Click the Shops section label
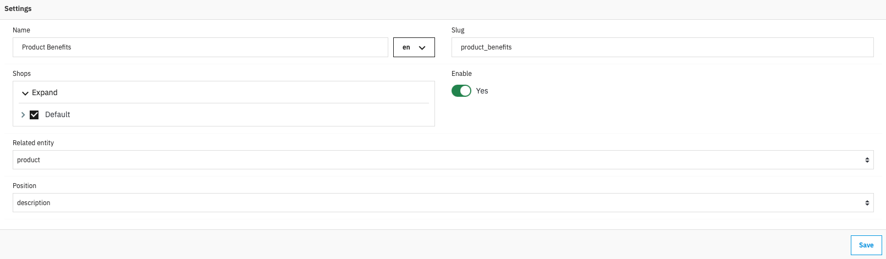This screenshot has height=259, width=886. 21,74
